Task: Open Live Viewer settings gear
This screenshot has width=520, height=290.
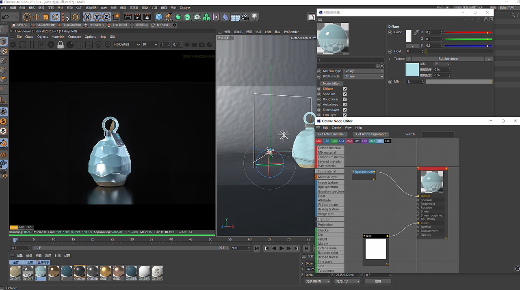Action: (51, 45)
